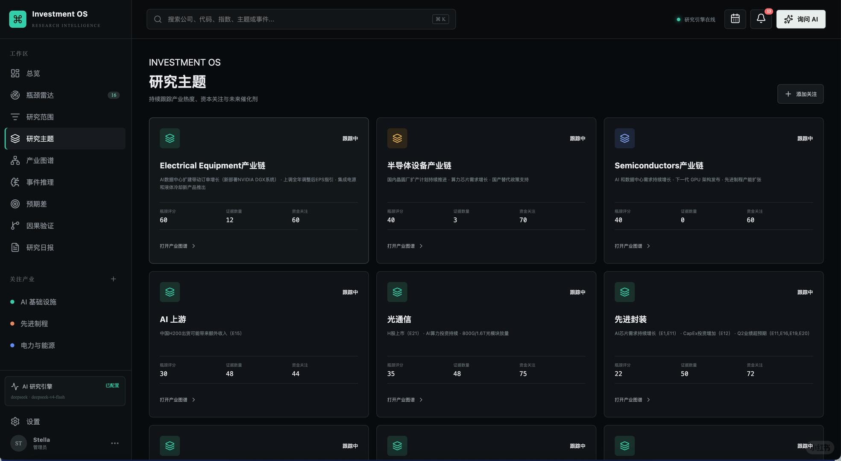Navigate to 研究日报
Screen dimensions: 841x461
pos(65,248)
